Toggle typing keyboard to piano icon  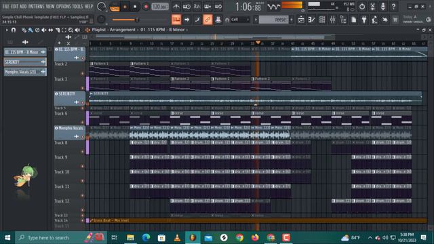point(176,20)
